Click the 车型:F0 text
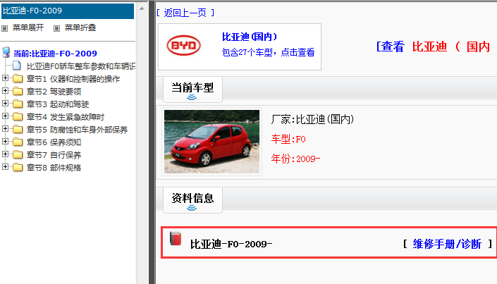 (x=288, y=139)
